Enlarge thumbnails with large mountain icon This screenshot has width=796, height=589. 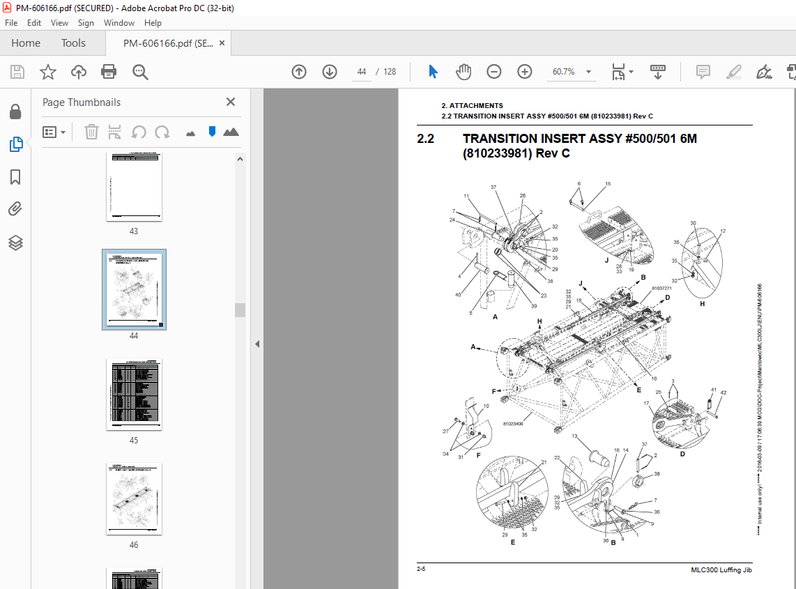click(x=231, y=132)
